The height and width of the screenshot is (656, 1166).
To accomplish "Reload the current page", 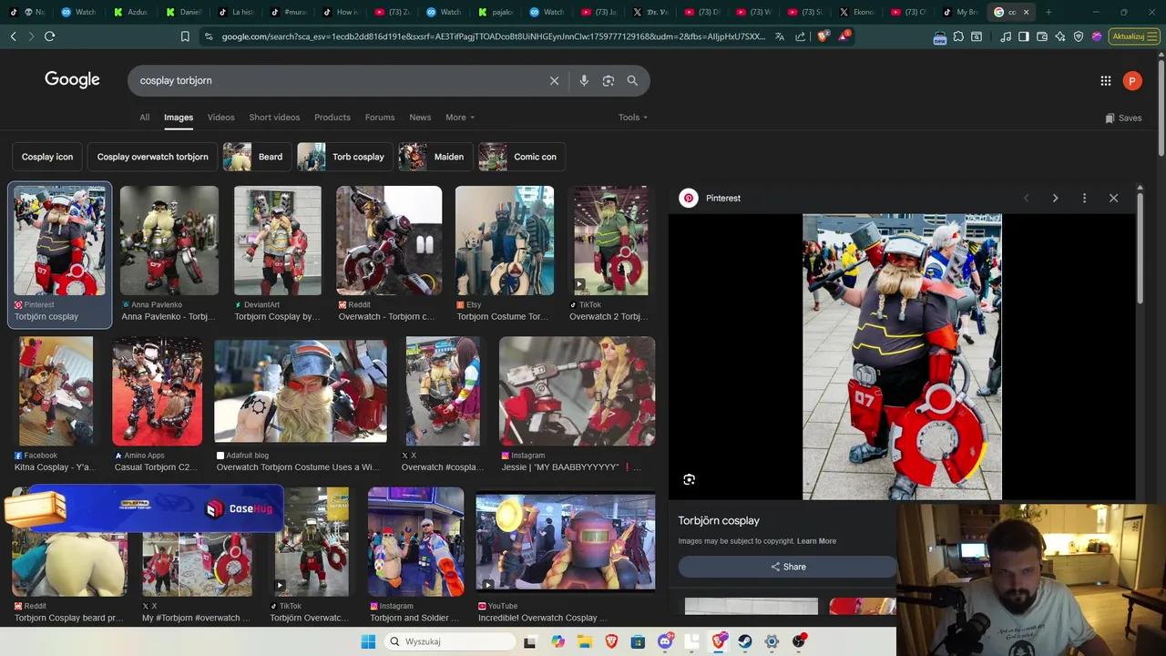I will [x=49, y=36].
